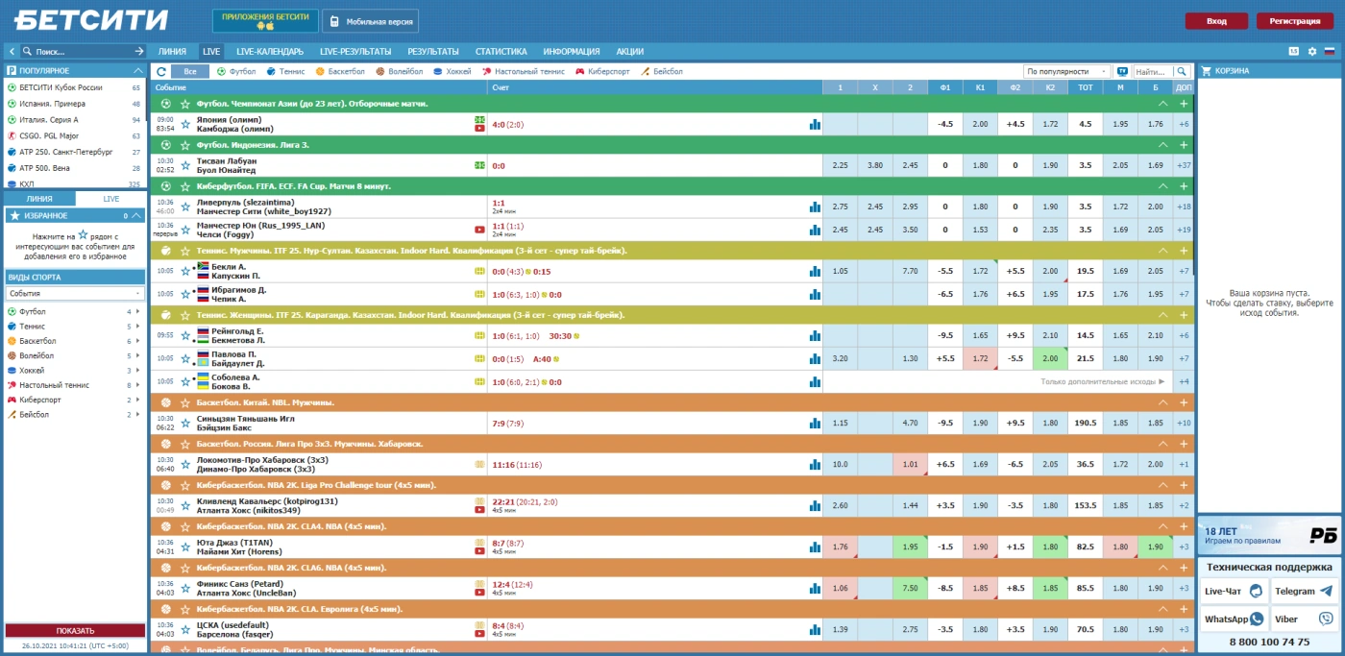Filter live events by Настольный теннис

(524, 71)
